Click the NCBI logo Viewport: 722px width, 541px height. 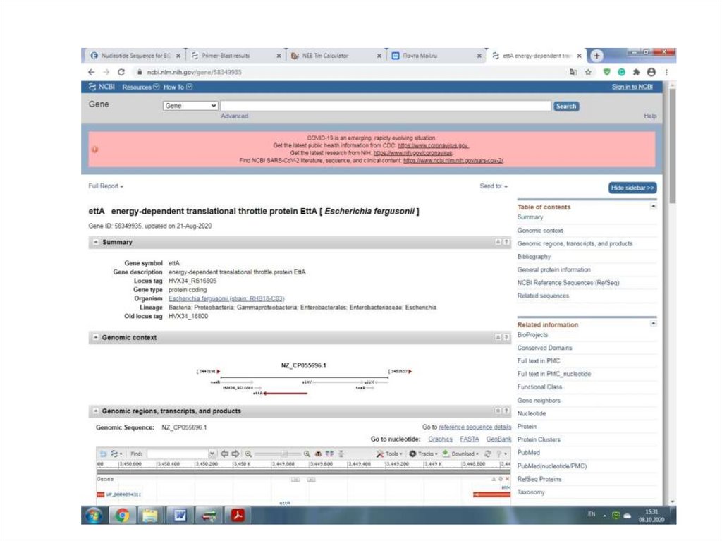(x=102, y=87)
